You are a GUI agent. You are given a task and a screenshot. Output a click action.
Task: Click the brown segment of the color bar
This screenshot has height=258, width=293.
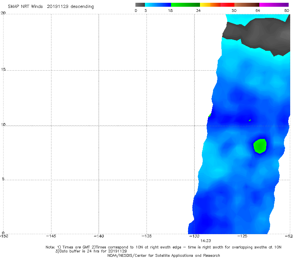point(247,5)
